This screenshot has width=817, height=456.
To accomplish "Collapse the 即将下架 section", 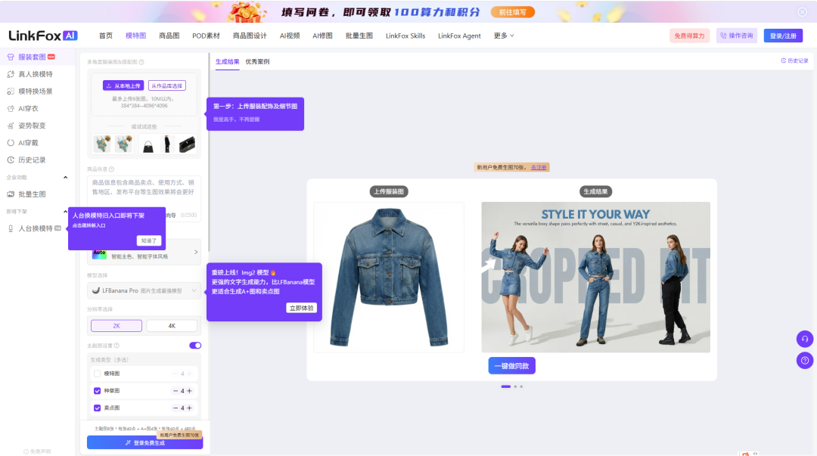I will click(65, 211).
